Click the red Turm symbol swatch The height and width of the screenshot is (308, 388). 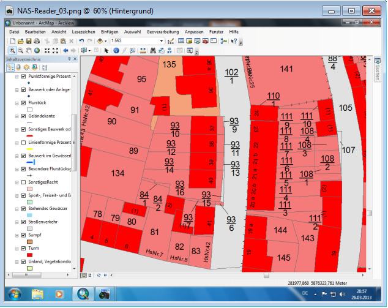30,255
